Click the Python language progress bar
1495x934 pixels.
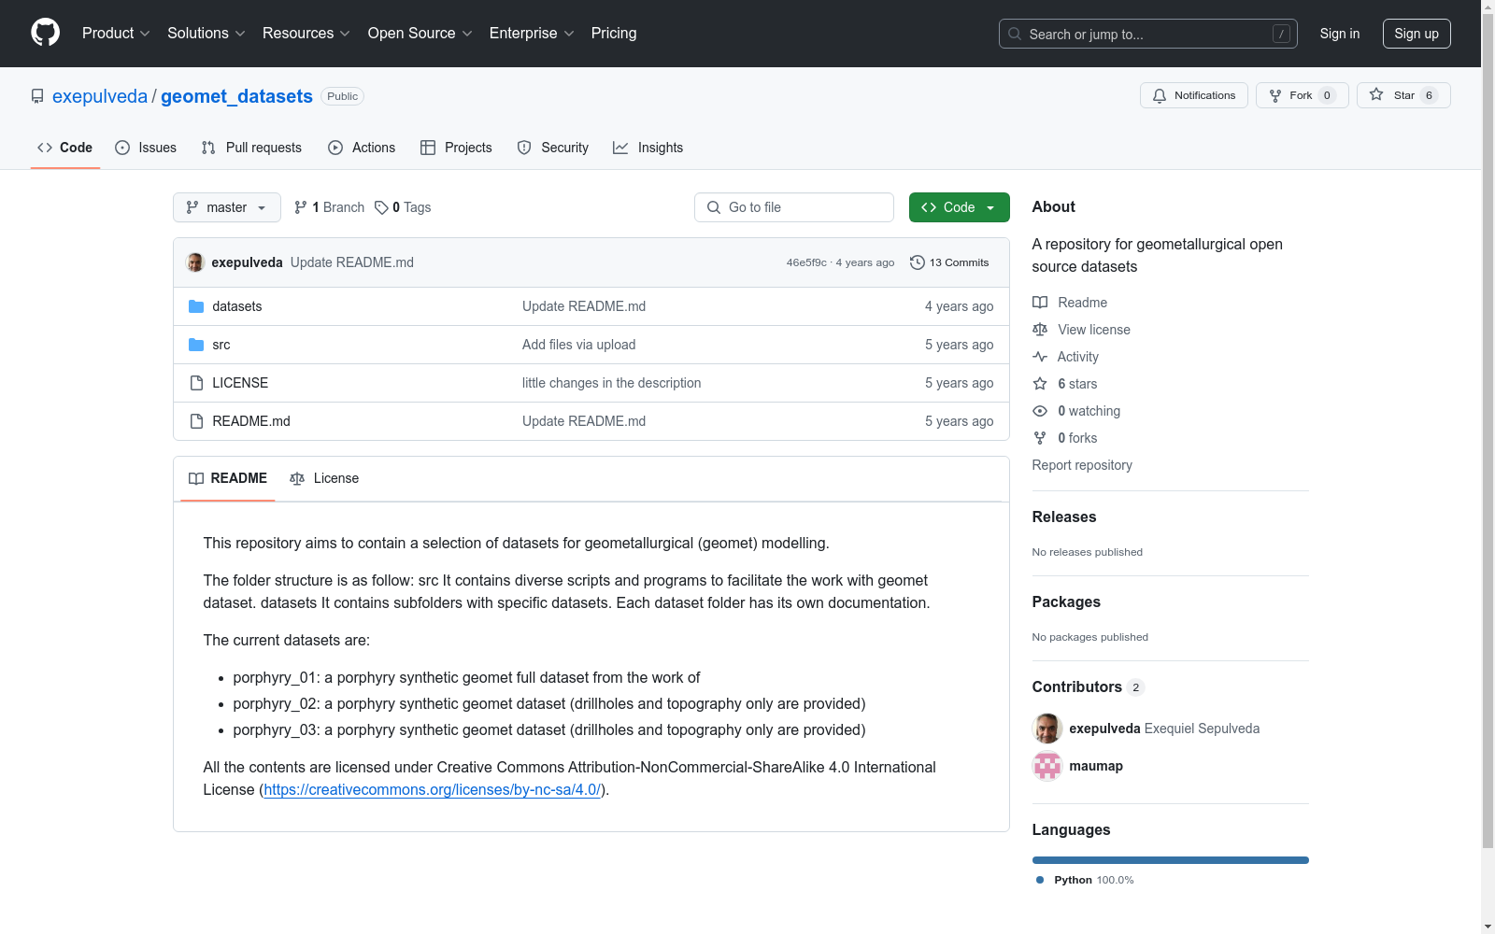click(x=1171, y=860)
